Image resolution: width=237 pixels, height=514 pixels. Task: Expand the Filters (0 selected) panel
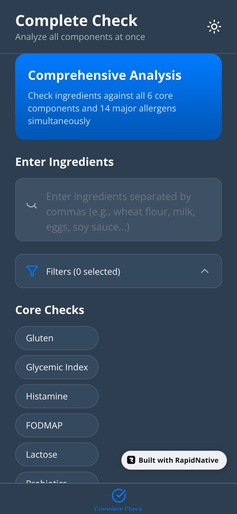coord(83,272)
